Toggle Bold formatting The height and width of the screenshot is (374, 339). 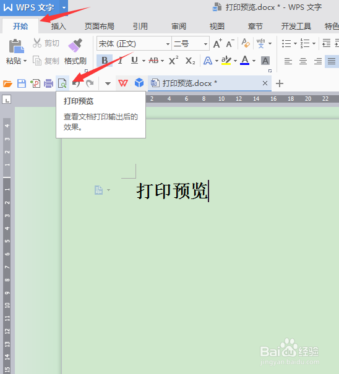(x=105, y=61)
